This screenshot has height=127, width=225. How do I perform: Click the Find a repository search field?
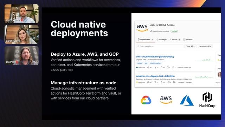click(x=160, y=46)
